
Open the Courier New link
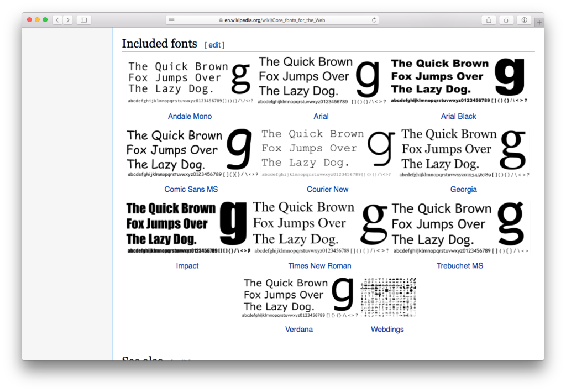[327, 189]
